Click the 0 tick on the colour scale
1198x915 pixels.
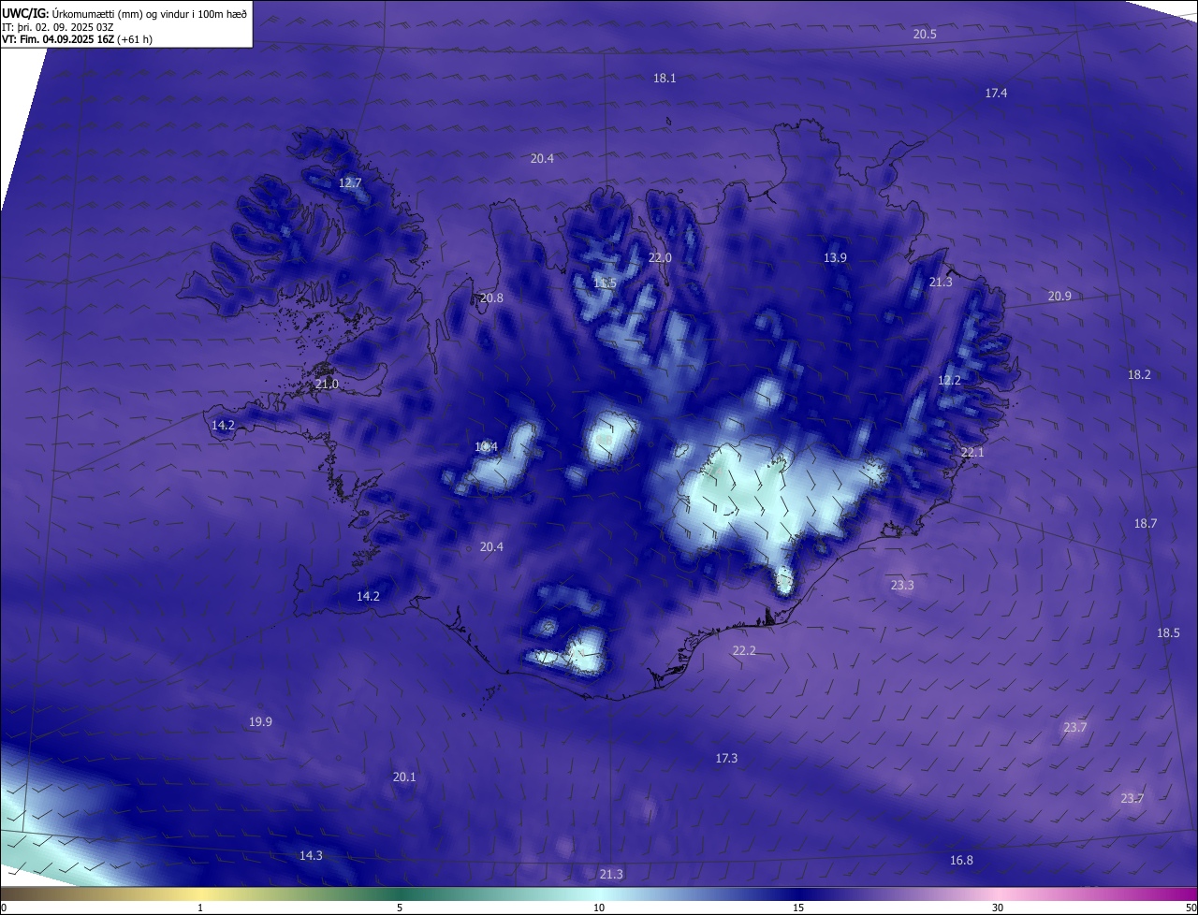[x=4, y=908]
